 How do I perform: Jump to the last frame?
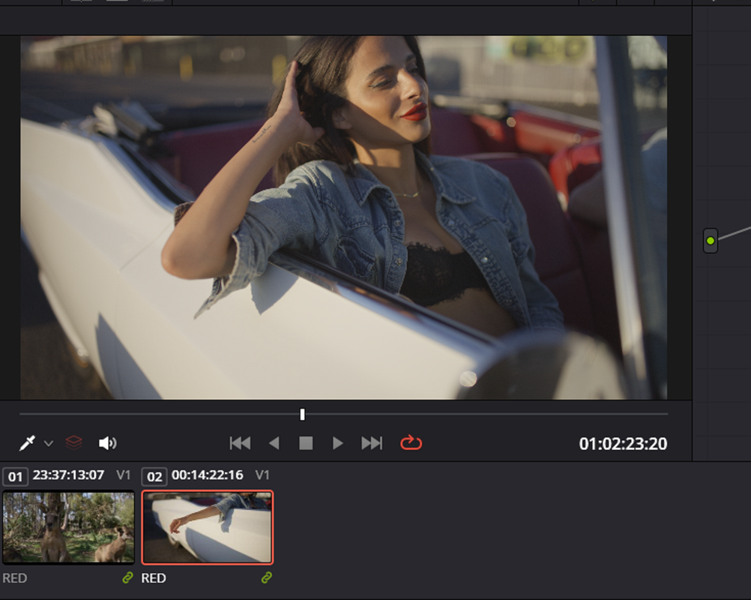click(x=372, y=442)
